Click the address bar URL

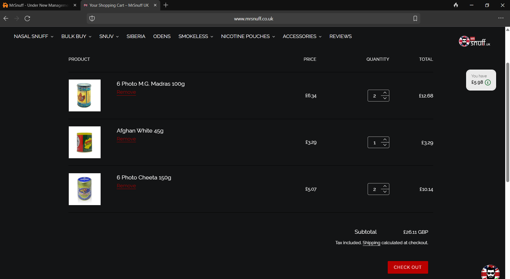click(253, 18)
